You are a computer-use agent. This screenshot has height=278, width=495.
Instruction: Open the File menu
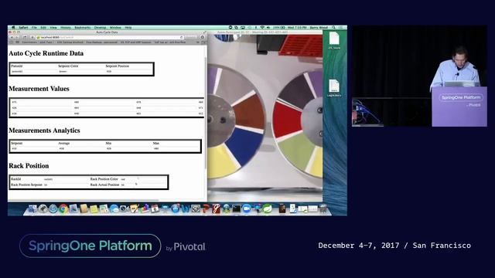tap(34, 28)
